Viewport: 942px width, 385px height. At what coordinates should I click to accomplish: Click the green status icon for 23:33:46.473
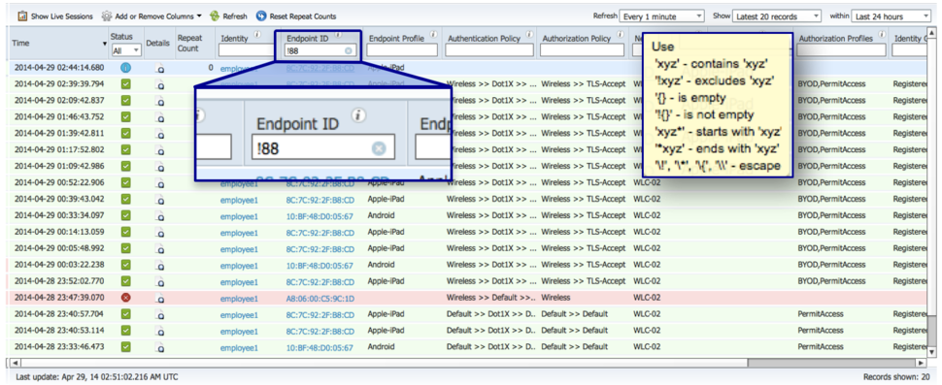pyautogui.click(x=125, y=346)
